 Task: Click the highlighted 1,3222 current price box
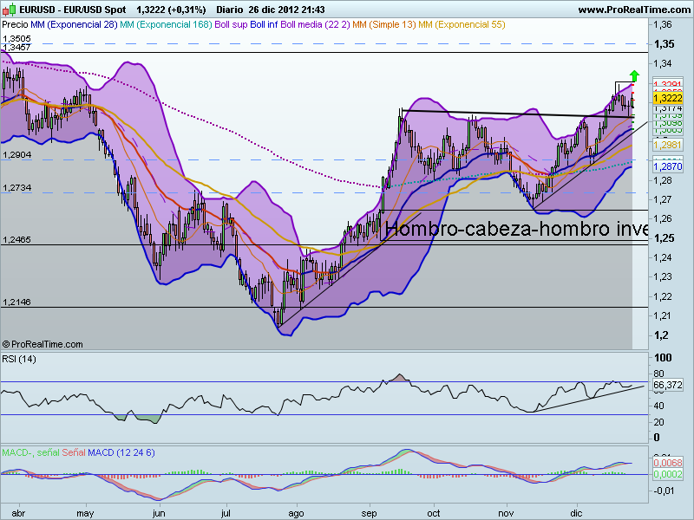click(x=667, y=99)
